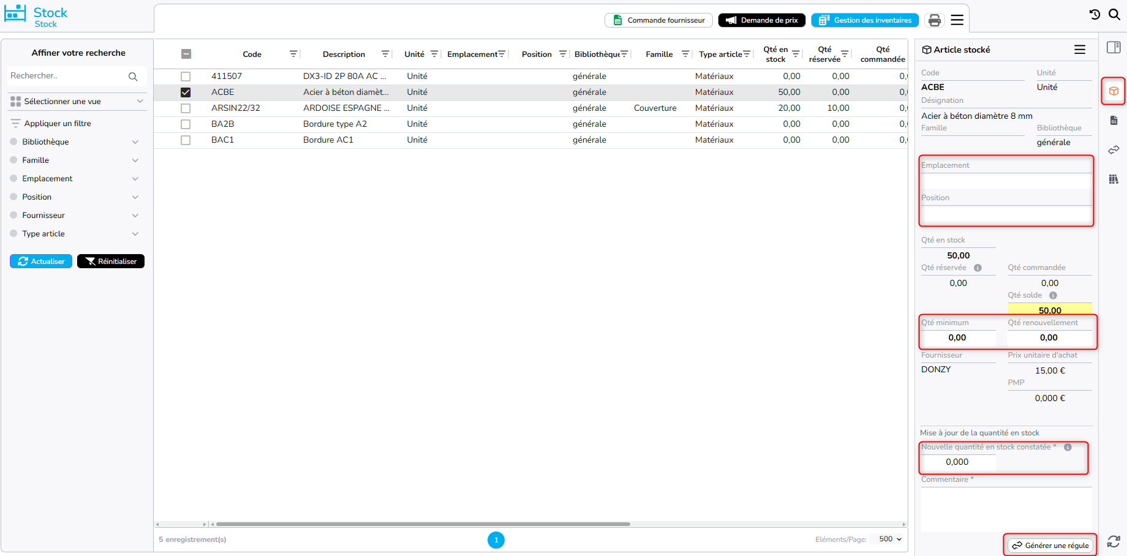Click the Position field in article panel
Screen dimensions: 1127x556
(1006, 214)
